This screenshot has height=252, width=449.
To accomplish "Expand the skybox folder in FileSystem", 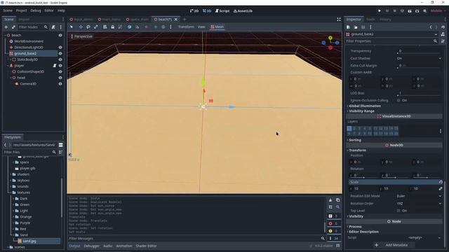I will pyautogui.click(x=11, y=181).
